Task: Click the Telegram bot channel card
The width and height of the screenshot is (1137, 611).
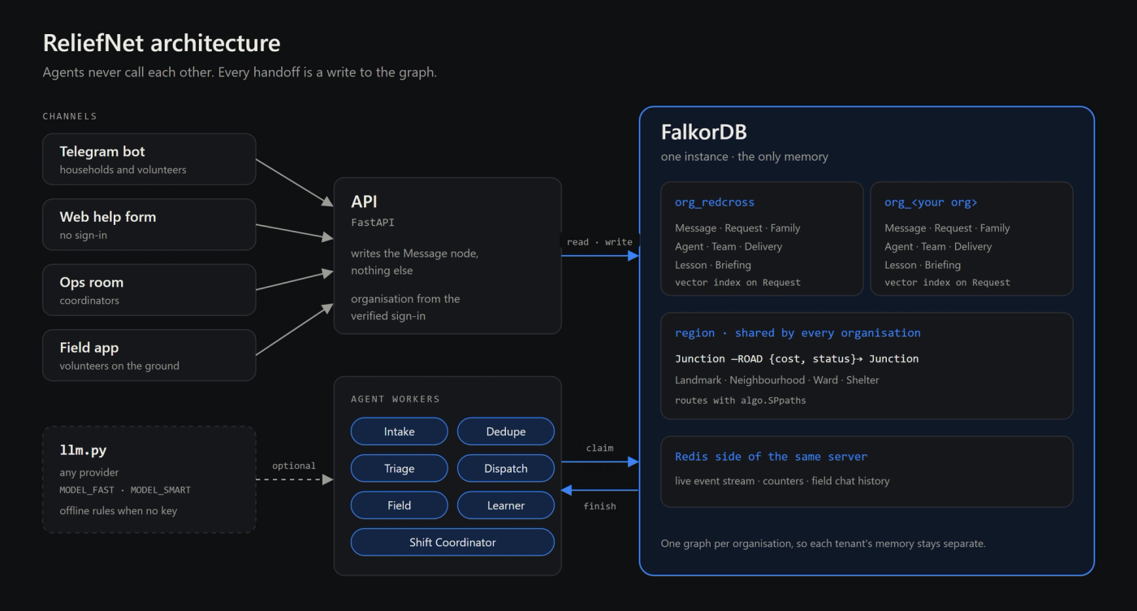Action: 149,159
